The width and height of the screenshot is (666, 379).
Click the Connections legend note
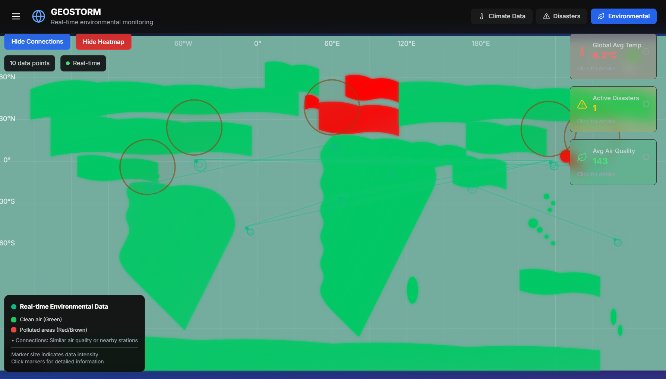pyautogui.click(x=75, y=340)
